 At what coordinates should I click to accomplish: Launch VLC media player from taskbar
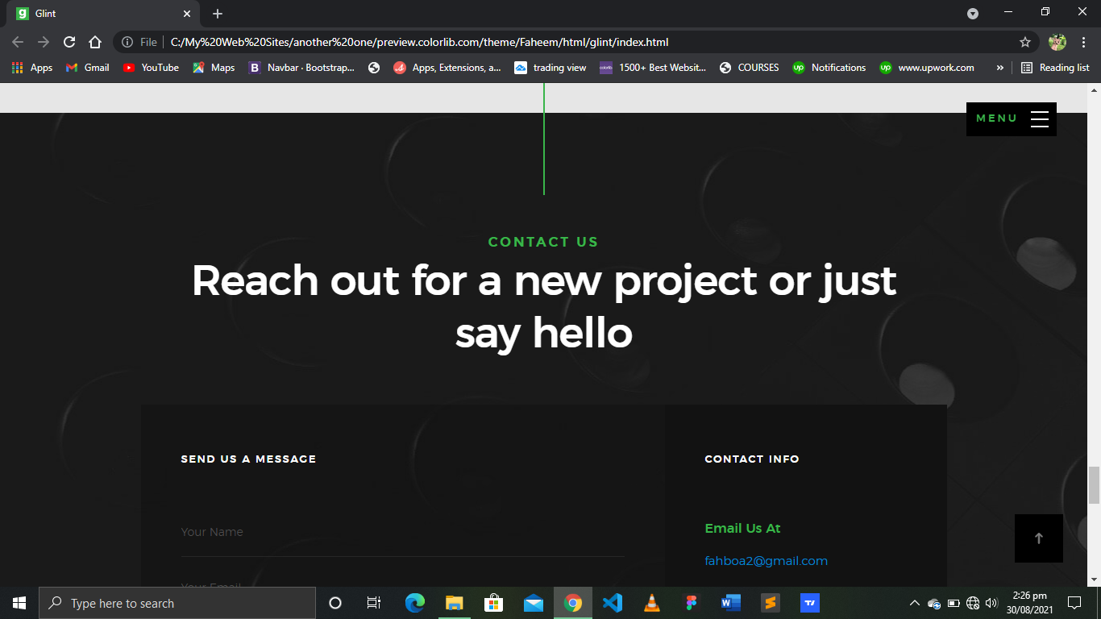click(x=652, y=603)
